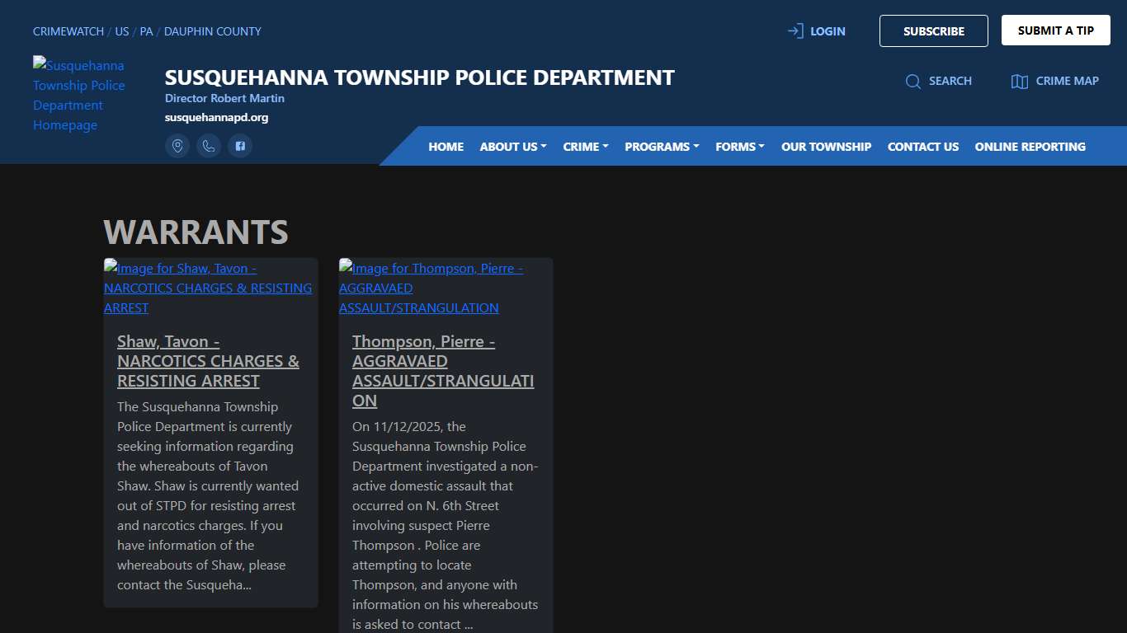Open the FORMS dropdown menu

pyautogui.click(x=739, y=146)
